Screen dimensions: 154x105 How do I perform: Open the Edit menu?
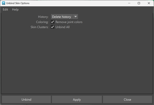(5, 9)
